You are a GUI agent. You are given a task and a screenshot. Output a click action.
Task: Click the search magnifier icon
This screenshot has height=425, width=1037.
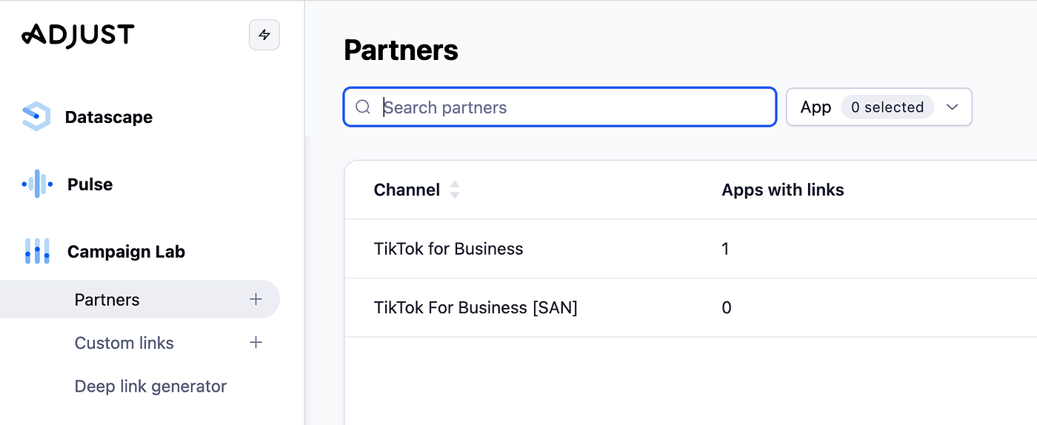[x=363, y=107]
